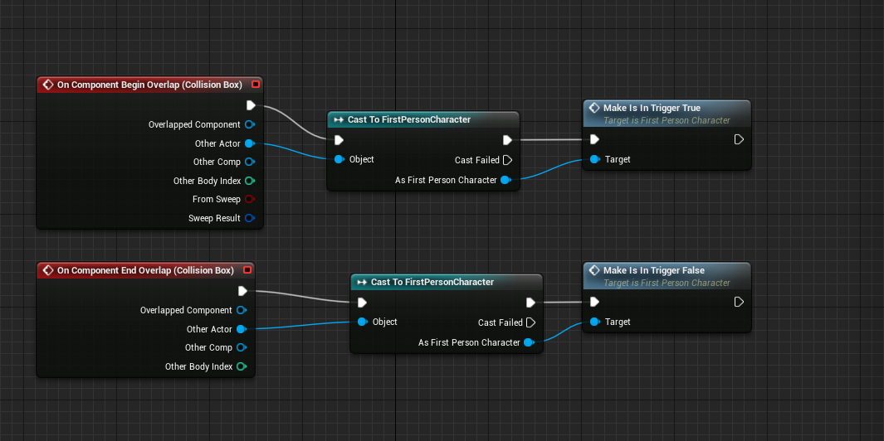Click exec output pin of Make Is In Trigger True

tap(739, 139)
